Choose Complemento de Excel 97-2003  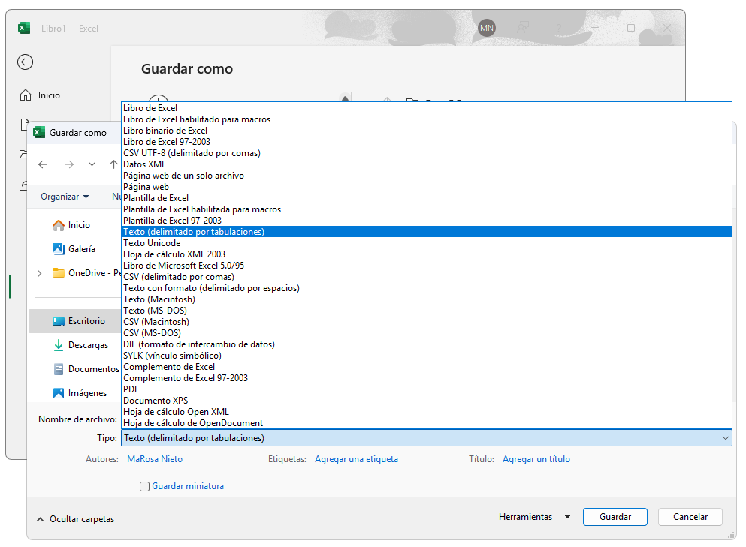pyautogui.click(x=426, y=378)
